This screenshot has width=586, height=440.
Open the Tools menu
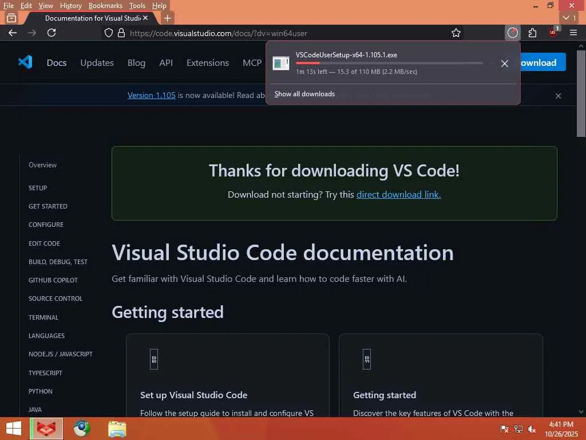tap(137, 6)
